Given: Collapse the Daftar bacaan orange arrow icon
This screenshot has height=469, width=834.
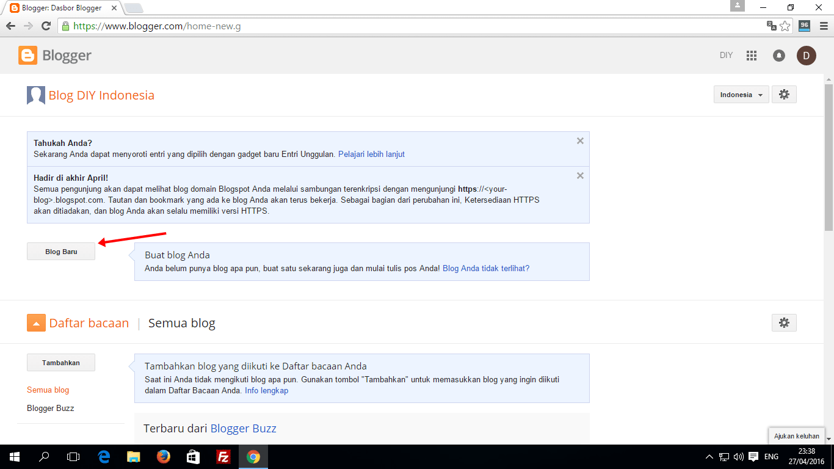Looking at the screenshot, I should tap(36, 323).
